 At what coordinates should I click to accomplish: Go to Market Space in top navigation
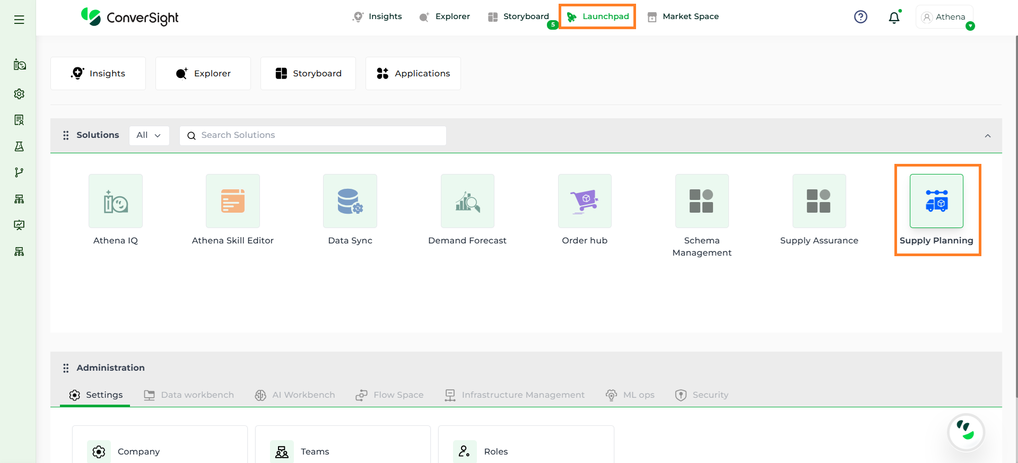[683, 16]
